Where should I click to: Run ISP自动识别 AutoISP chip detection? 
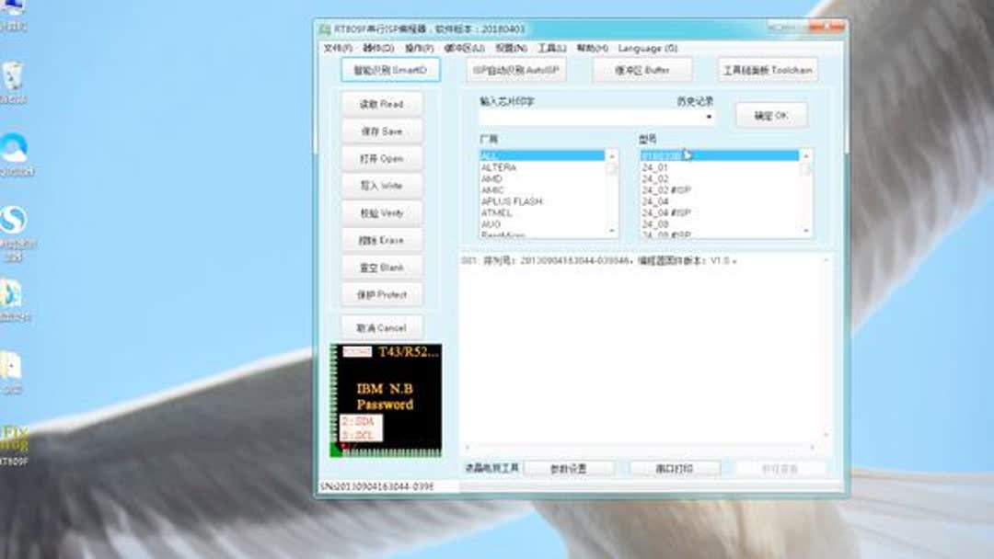pos(515,69)
